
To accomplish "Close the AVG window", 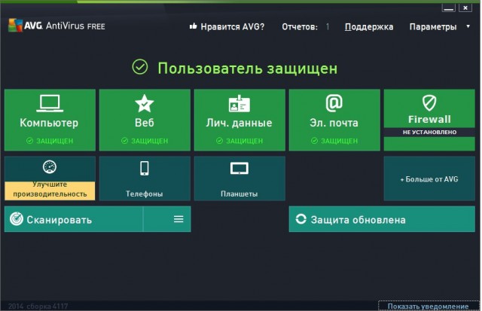I will (465, 8).
